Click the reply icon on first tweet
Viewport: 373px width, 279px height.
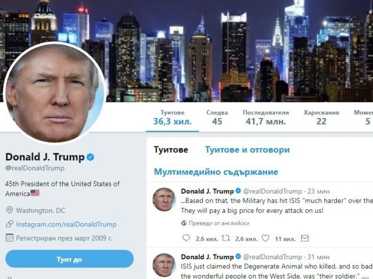(x=186, y=238)
